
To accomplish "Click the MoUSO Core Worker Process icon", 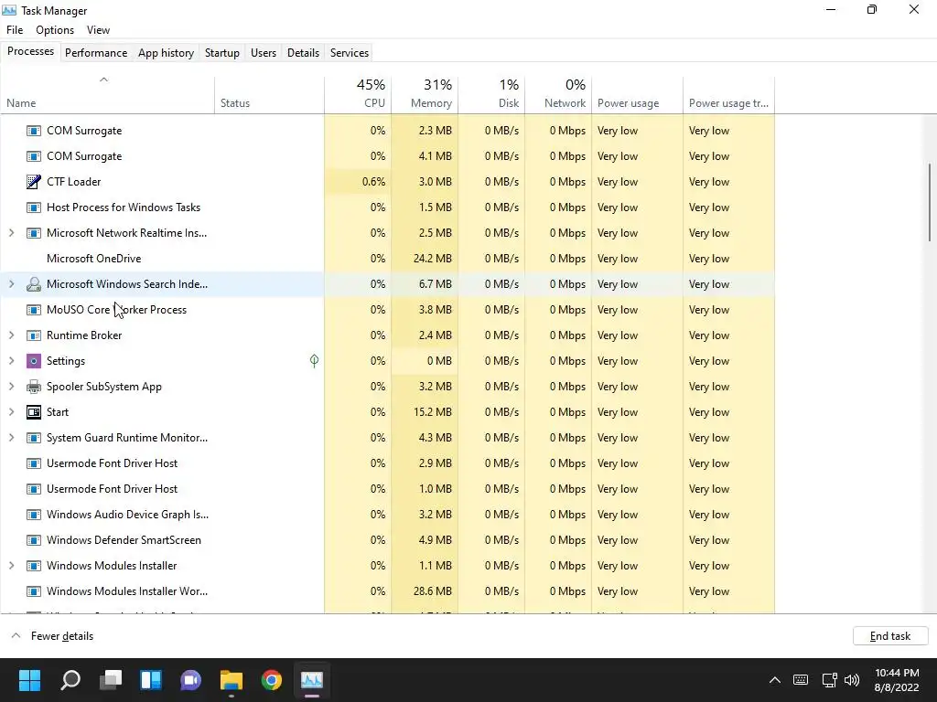I will (34, 309).
